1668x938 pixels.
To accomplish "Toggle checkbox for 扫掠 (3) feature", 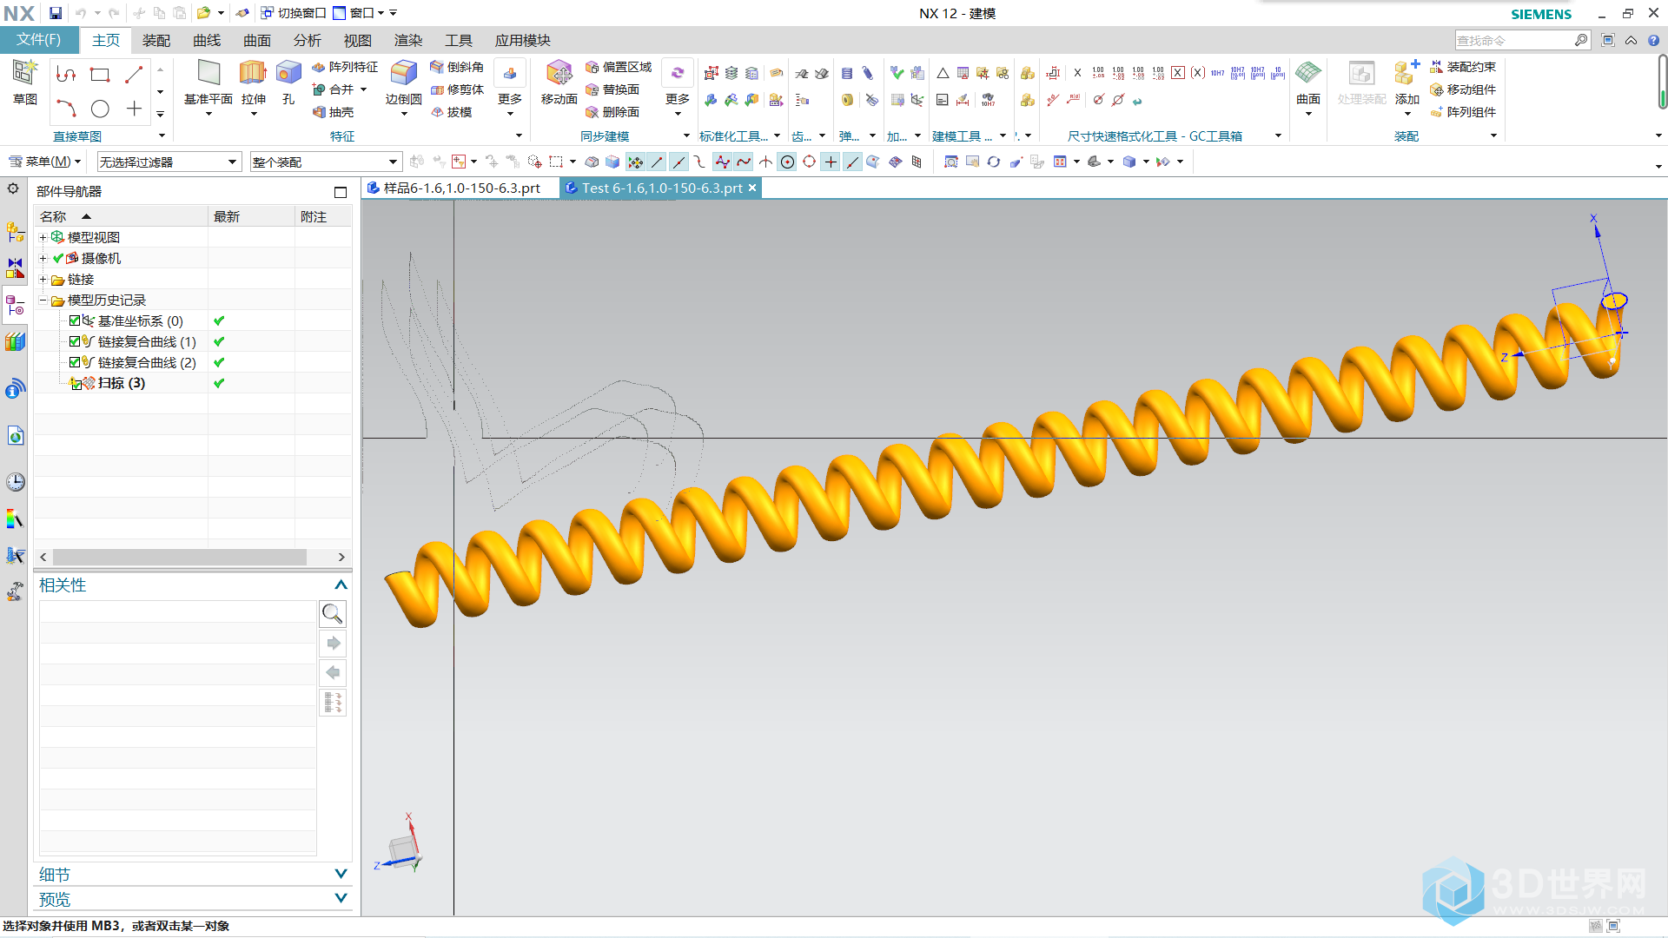I will (x=76, y=385).
